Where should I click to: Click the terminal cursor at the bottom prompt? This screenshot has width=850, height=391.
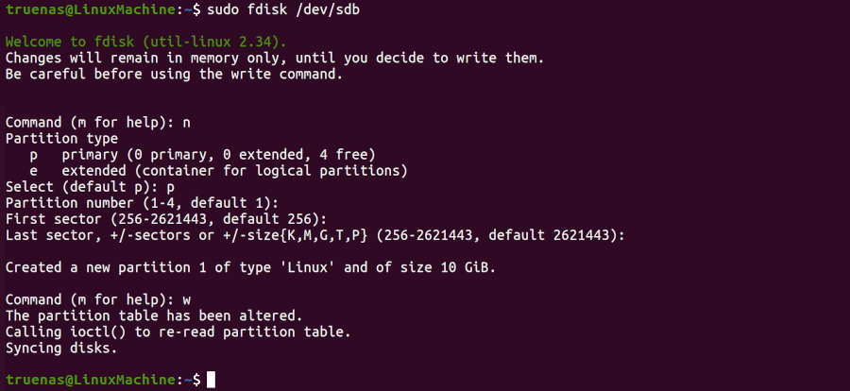(x=212, y=380)
